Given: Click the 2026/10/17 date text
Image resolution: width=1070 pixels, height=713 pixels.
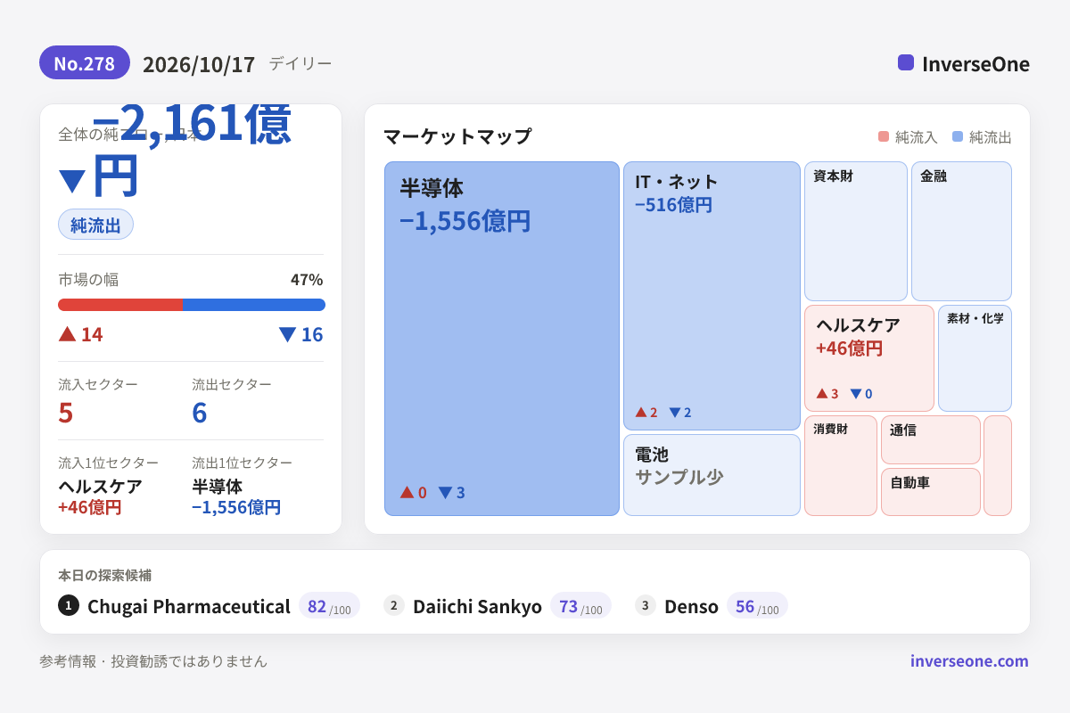Looking at the screenshot, I should [x=199, y=64].
